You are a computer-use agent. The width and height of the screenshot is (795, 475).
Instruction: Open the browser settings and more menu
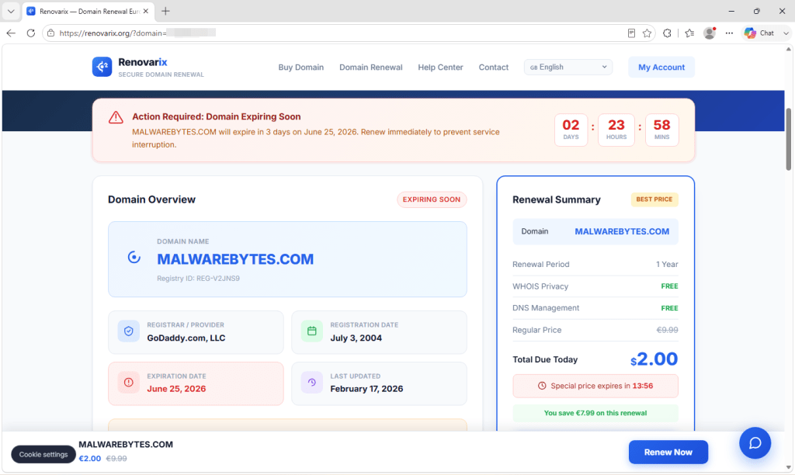(x=729, y=33)
